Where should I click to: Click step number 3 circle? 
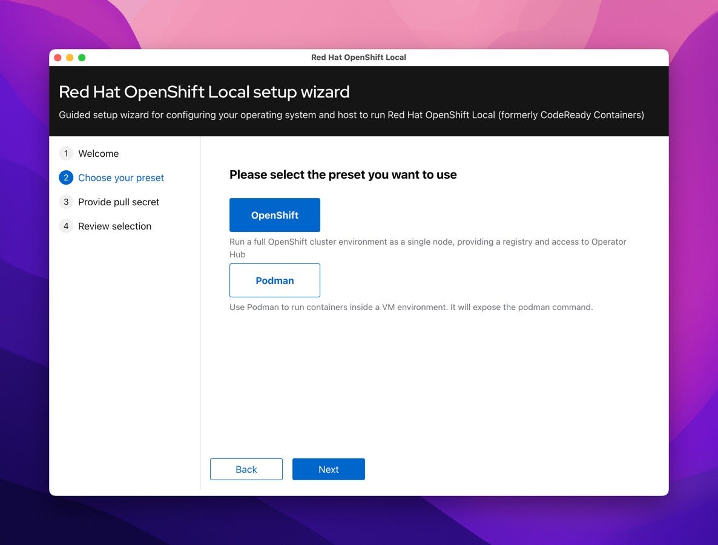point(66,202)
